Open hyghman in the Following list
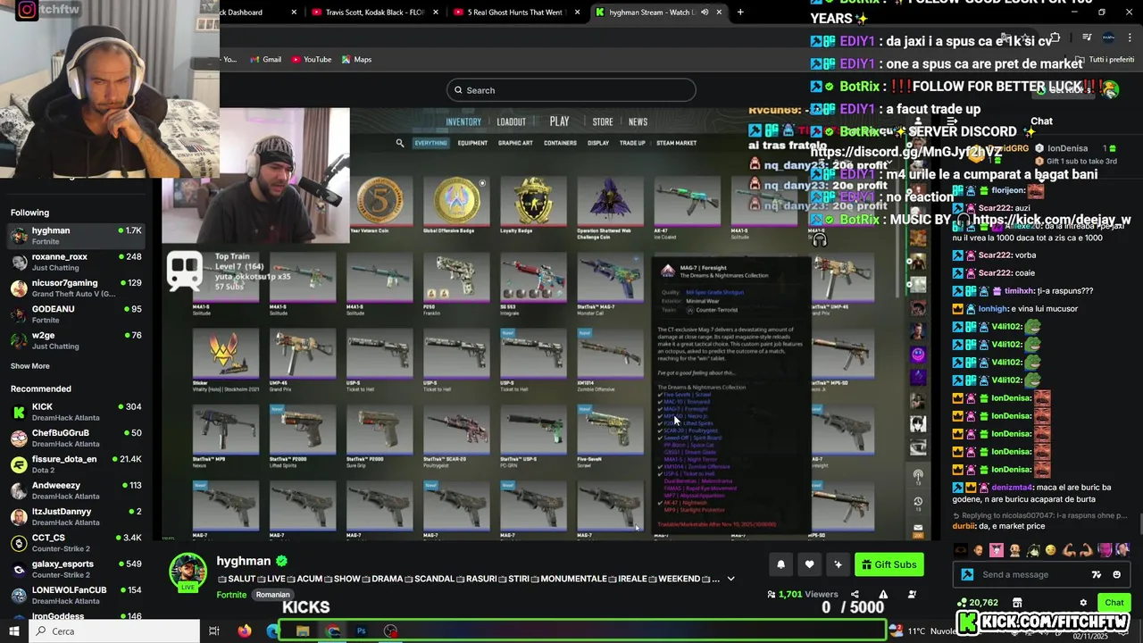 76,236
